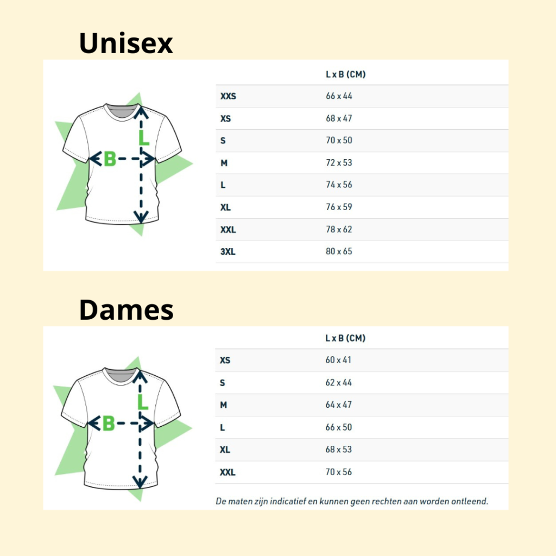Click the disclaimer text below Dames table
This screenshot has height=556, width=556.
pyautogui.click(x=352, y=501)
